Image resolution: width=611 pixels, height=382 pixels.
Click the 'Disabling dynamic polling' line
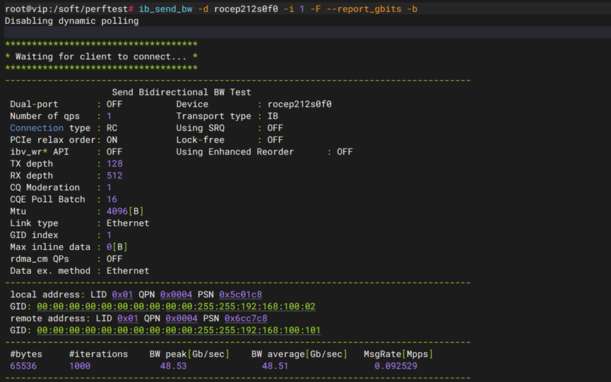click(71, 20)
